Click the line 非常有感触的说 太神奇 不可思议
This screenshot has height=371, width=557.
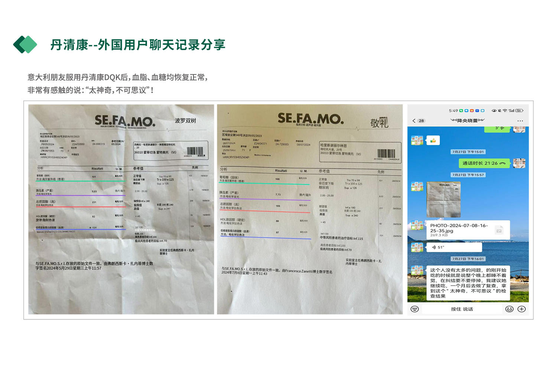[x=91, y=90]
